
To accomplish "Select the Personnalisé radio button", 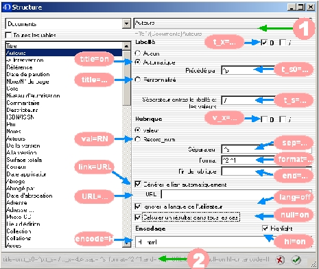I will tap(138, 80).
